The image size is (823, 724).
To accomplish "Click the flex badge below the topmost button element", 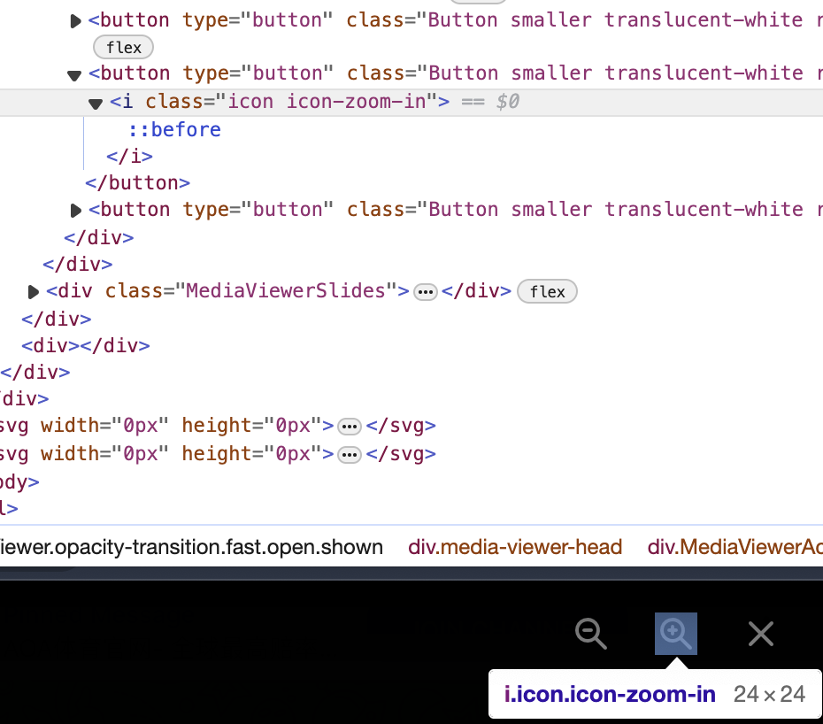I will pos(123,47).
